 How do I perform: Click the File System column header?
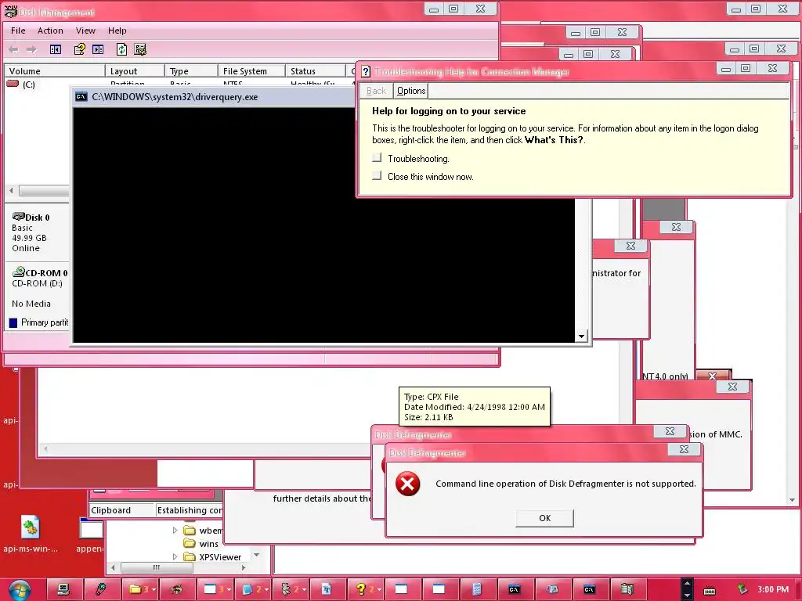(x=251, y=71)
